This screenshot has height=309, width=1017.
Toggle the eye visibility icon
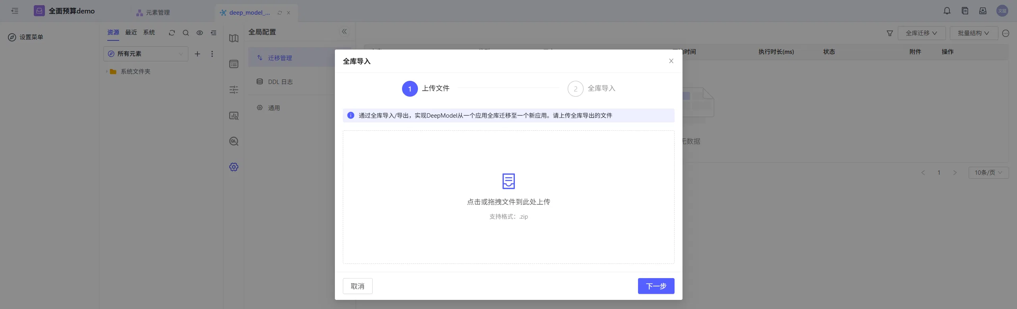tap(200, 33)
